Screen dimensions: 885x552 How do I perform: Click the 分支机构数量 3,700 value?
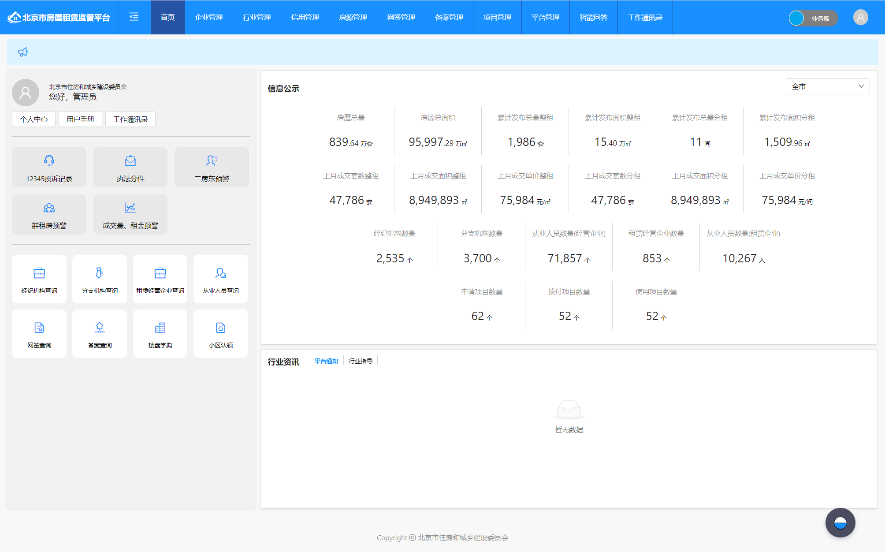pyautogui.click(x=482, y=258)
